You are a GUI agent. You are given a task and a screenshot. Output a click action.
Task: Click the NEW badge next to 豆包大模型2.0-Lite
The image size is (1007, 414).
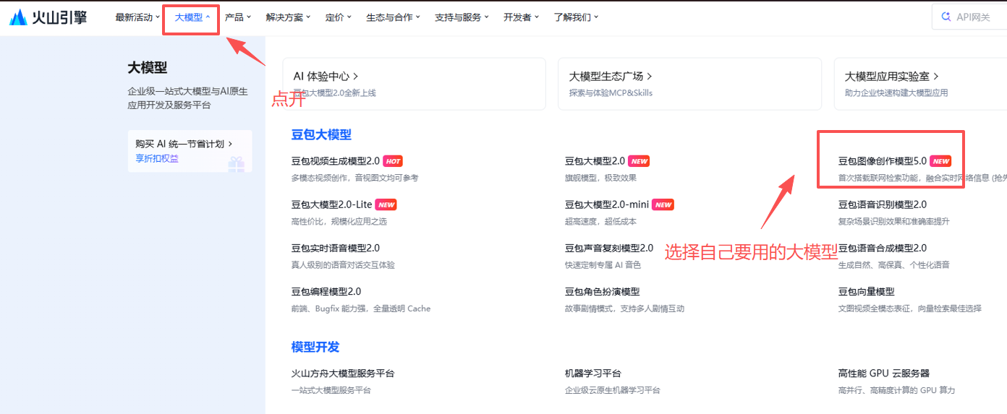386,205
